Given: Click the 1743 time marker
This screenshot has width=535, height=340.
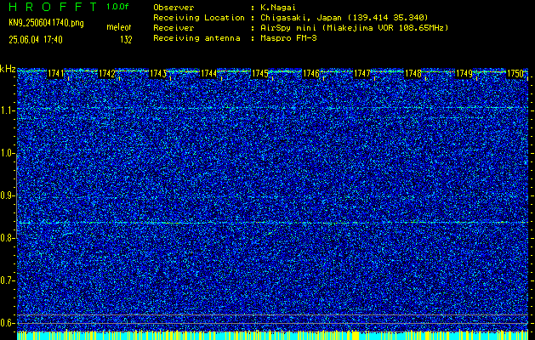Looking at the screenshot, I should pyautogui.click(x=158, y=74).
